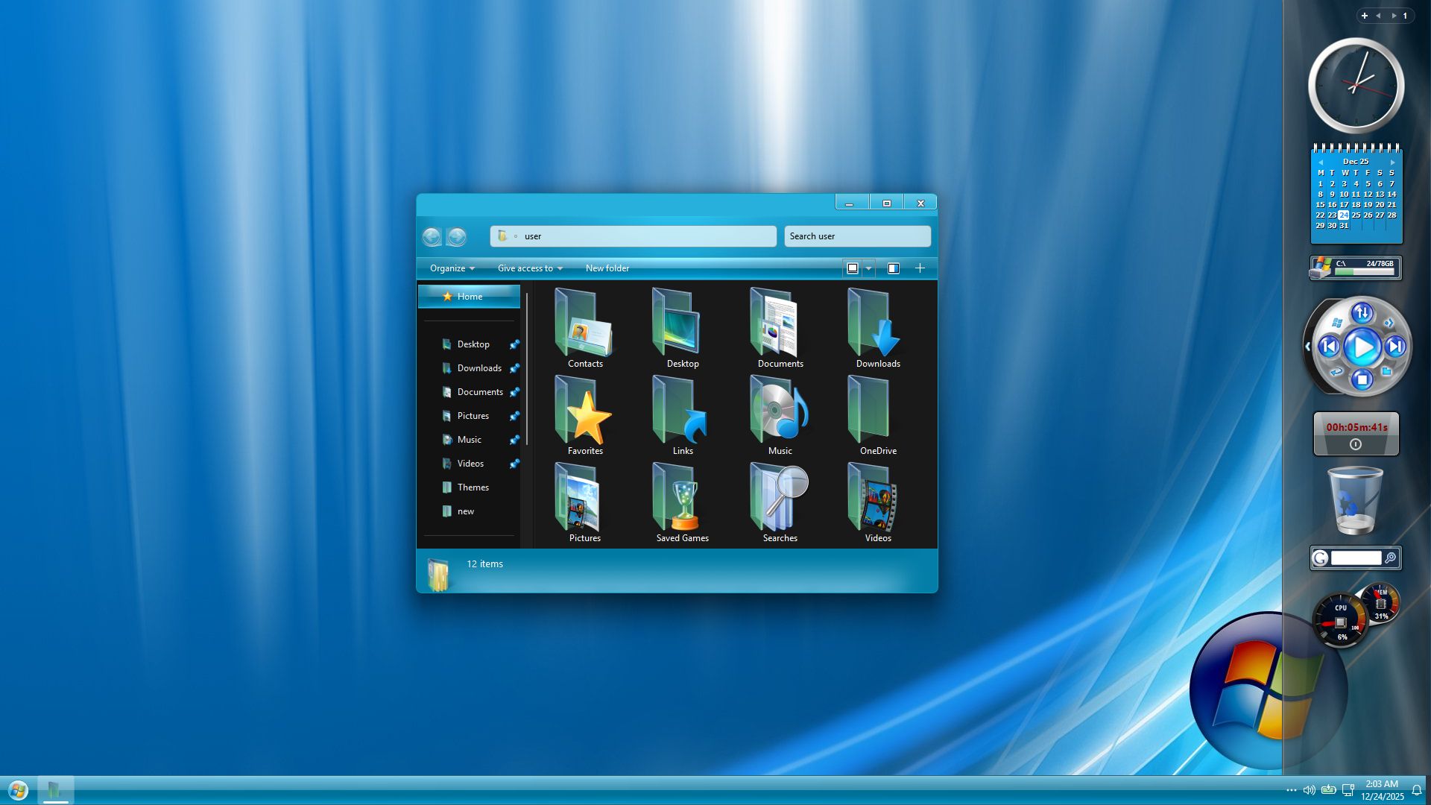Unpin Desktop from the sidebar
This screenshot has height=805, width=1431.
click(x=514, y=344)
